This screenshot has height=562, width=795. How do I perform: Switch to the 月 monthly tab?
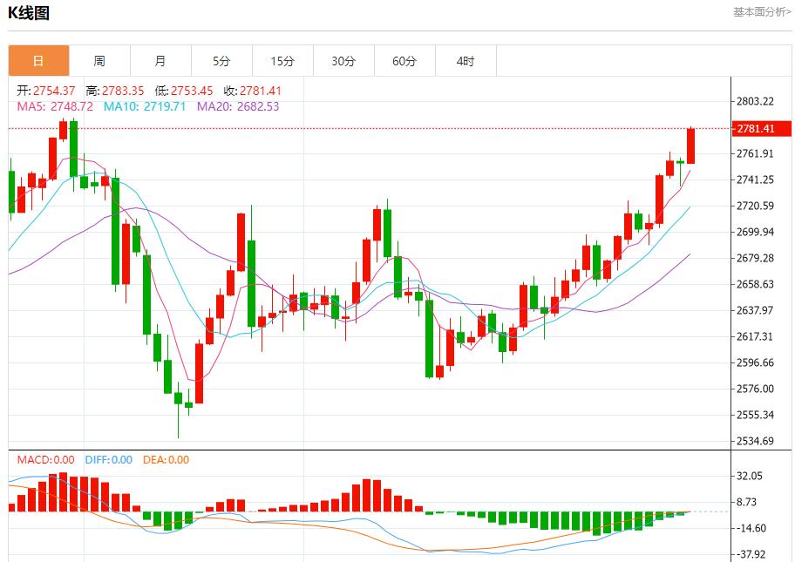pyautogui.click(x=160, y=61)
